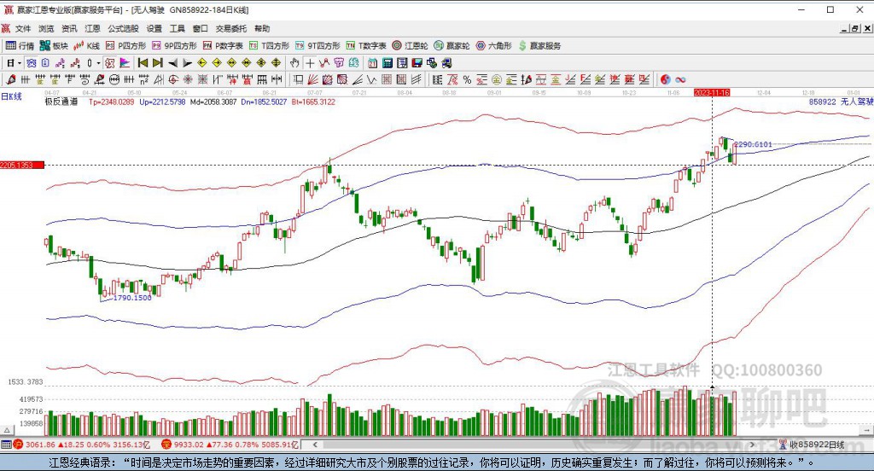The height and width of the screenshot is (471, 874).
Task: Click the 行情 toolbar button
Action: [x=20, y=46]
